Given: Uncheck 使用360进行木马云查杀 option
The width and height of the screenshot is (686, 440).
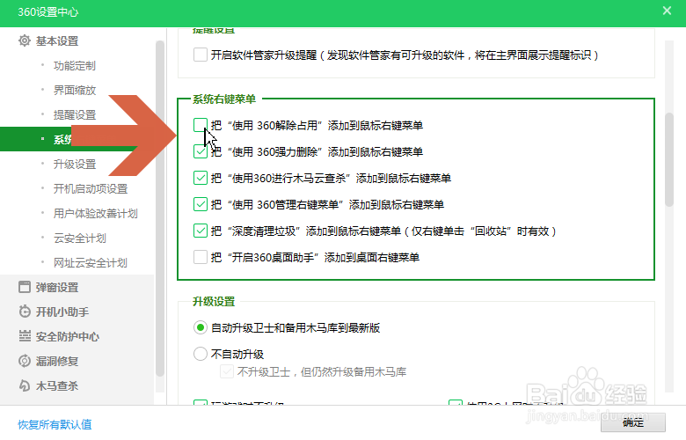Looking at the screenshot, I should 201,178.
